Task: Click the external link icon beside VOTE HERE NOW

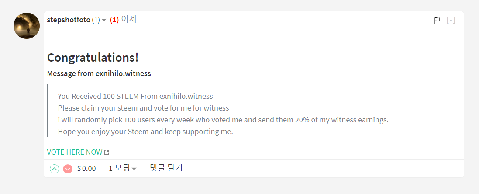Action: [x=107, y=152]
